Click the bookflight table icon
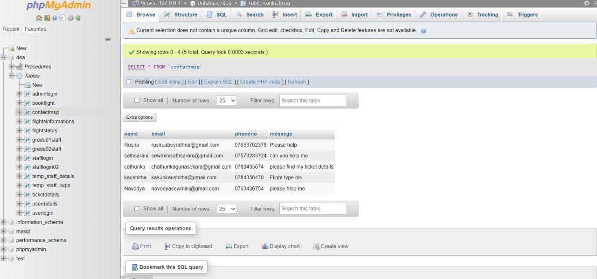Viewport: 597px width, 279px height. point(28,103)
